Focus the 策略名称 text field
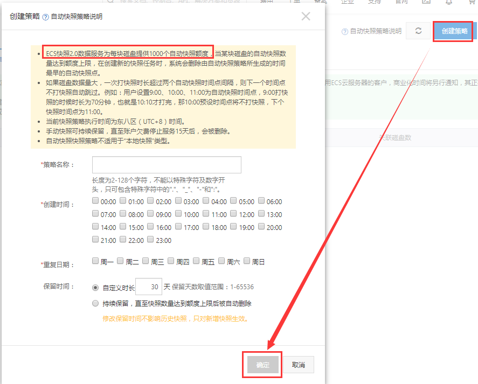 (167, 165)
